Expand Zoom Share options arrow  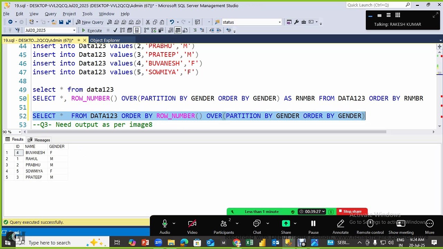tap(295, 223)
